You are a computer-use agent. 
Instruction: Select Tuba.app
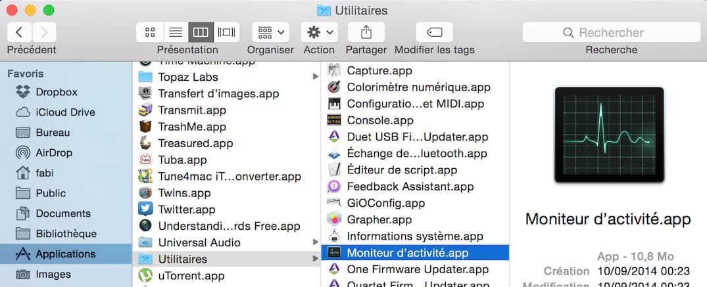[226, 160]
